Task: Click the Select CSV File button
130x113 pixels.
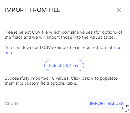Action: tap(64, 66)
